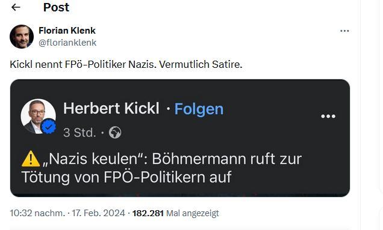
Task: Click Florian Klenk's profile avatar
Action: tap(22, 37)
